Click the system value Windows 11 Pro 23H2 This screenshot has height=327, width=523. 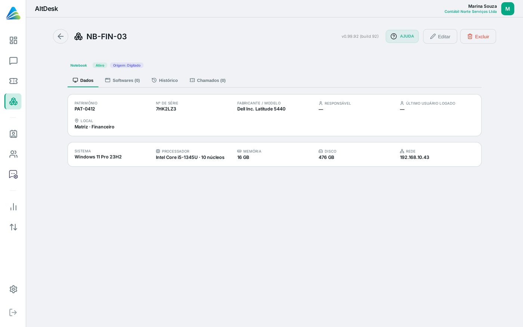pos(98,157)
